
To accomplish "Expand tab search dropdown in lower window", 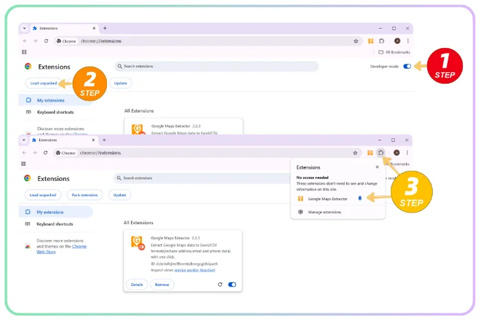I will coord(24,140).
